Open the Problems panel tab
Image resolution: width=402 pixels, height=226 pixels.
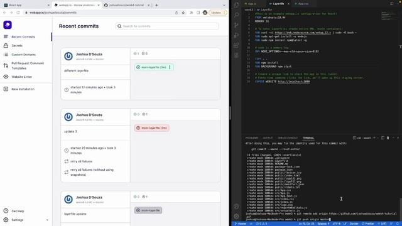[252, 138]
